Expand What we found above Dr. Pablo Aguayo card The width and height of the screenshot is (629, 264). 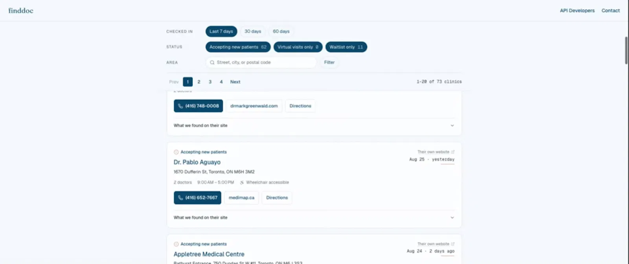pyautogui.click(x=314, y=126)
